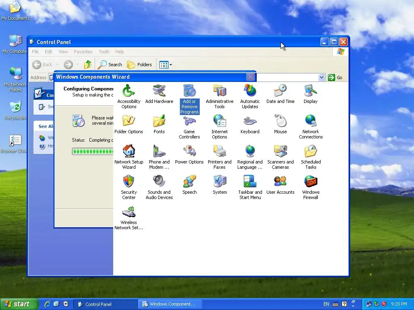This screenshot has width=414, height=310.
Task: Click the wizard progress bar
Action: coord(93,151)
